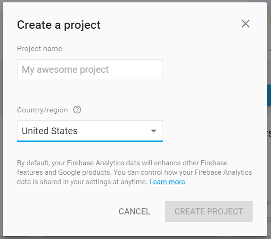Focus the Project name text field
Image resolution: width=271 pixels, height=239 pixels.
click(90, 69)
